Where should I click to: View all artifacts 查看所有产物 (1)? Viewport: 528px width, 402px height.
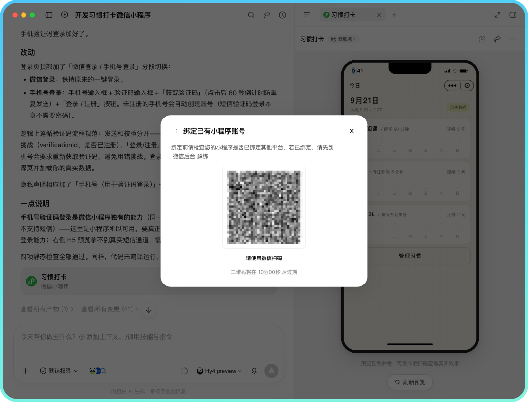(47, 309)
